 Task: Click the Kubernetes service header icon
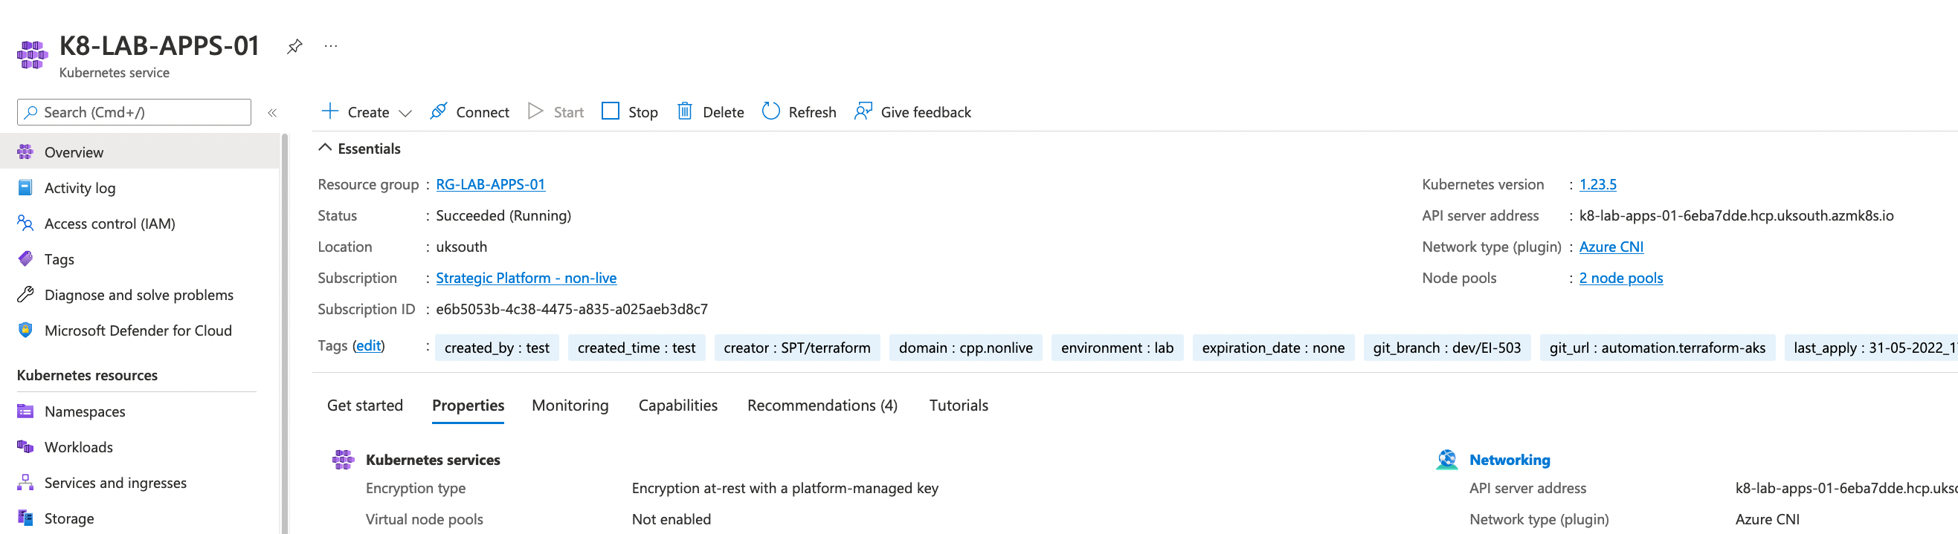[32, 55]
